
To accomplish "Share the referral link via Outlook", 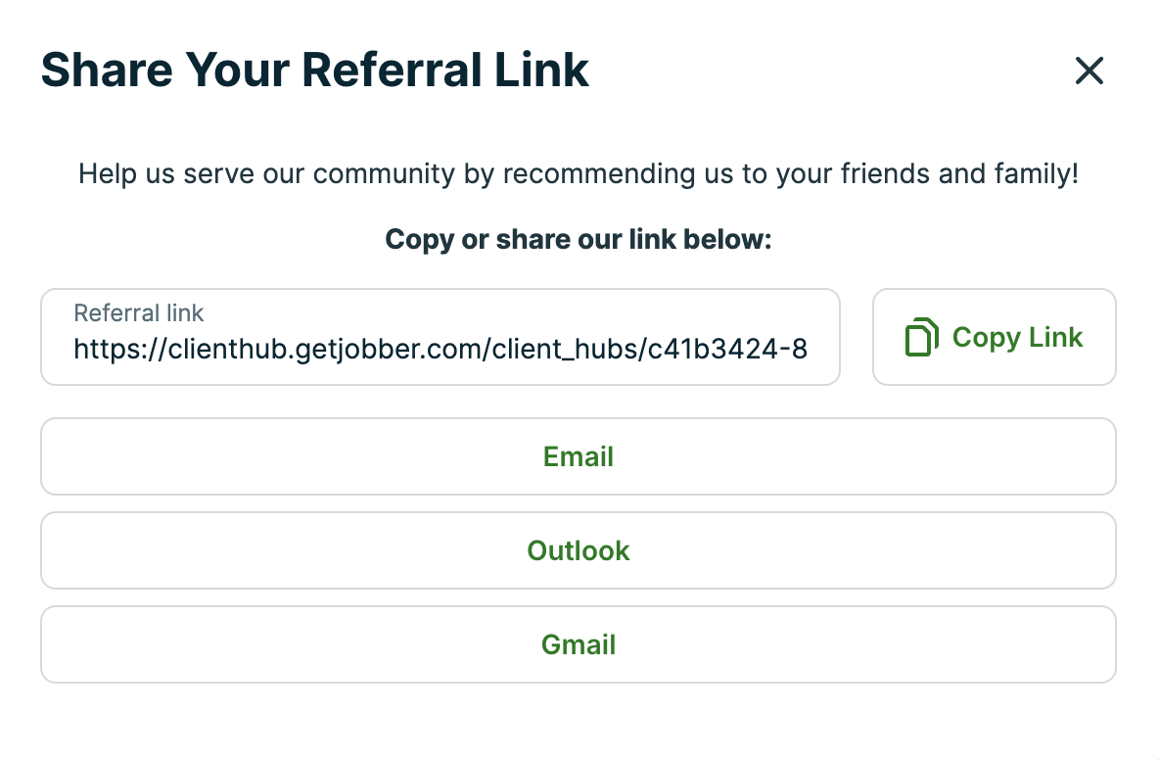I will 578,550.
